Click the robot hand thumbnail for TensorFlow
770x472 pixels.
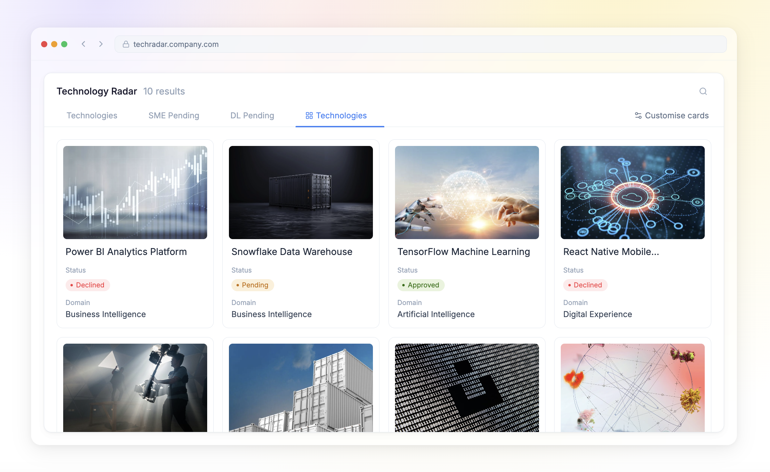[467, 193]
